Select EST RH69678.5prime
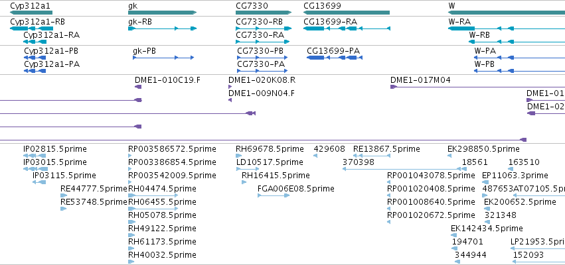This screenshot has height=265, width=565. [x=239, y=155]
